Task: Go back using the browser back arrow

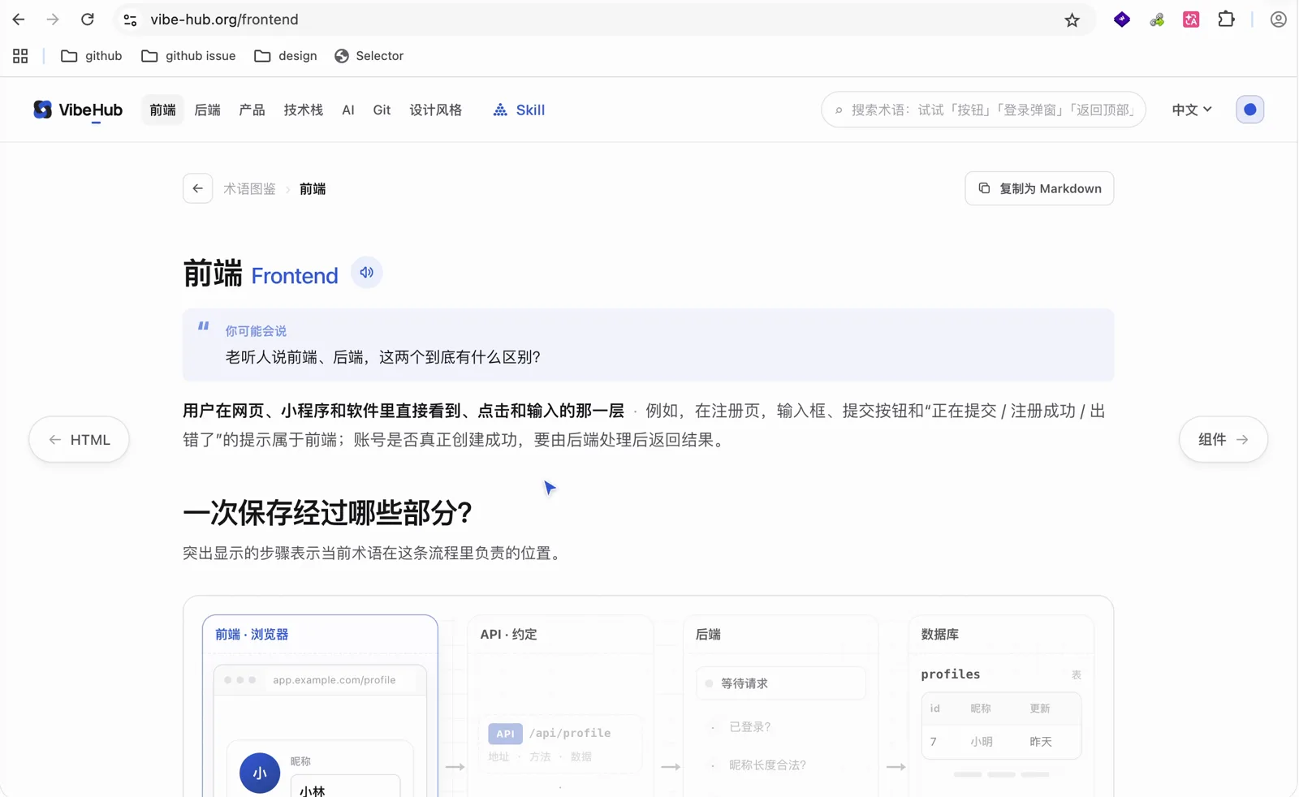Action: (19, 19)
